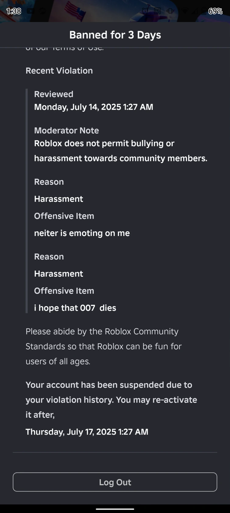Tap offensive item "neiter is emoting on me"
The width and height of the screenshot is (230, 513).
(x=82, y=233)
